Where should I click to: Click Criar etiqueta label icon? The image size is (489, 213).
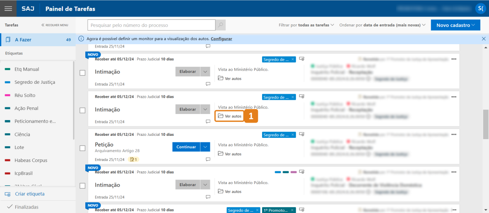click(x=7, y=194)
